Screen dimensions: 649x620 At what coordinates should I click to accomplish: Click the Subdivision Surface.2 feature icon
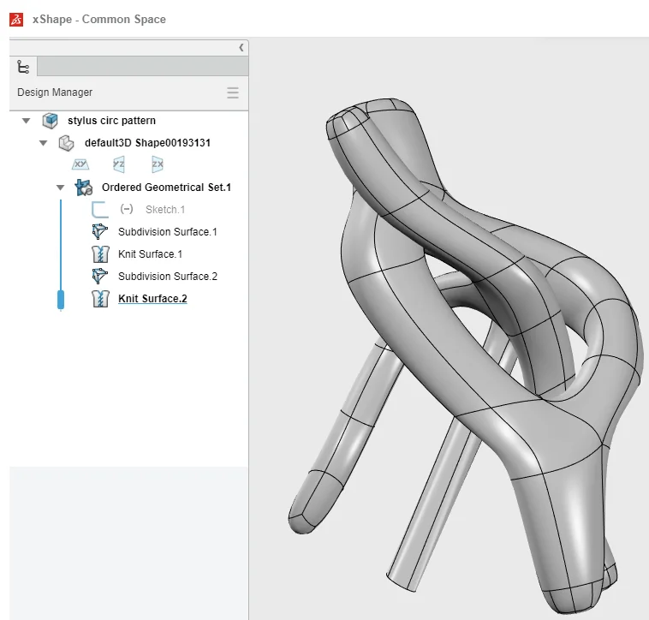coord(100,277)
